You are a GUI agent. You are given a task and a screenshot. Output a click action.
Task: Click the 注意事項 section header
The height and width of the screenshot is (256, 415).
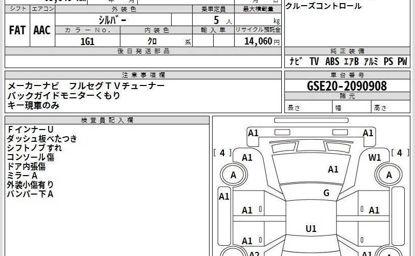click(x=143, y=75)
